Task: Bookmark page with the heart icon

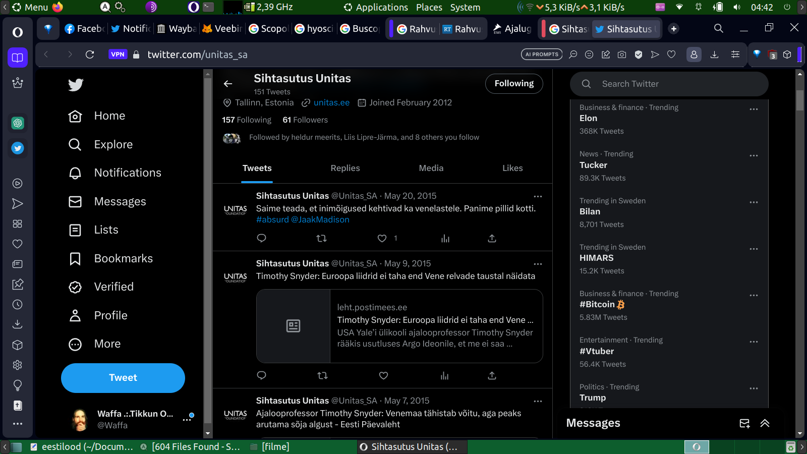Action: (671, 54)
